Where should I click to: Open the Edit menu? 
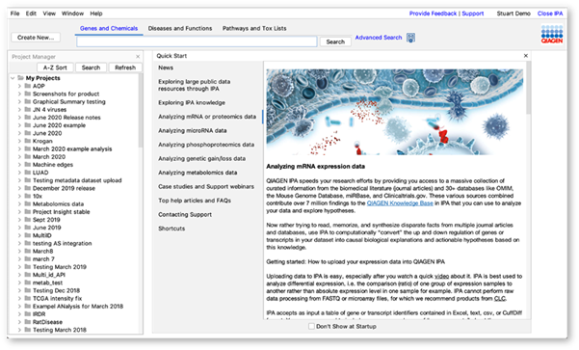[31, 13]
